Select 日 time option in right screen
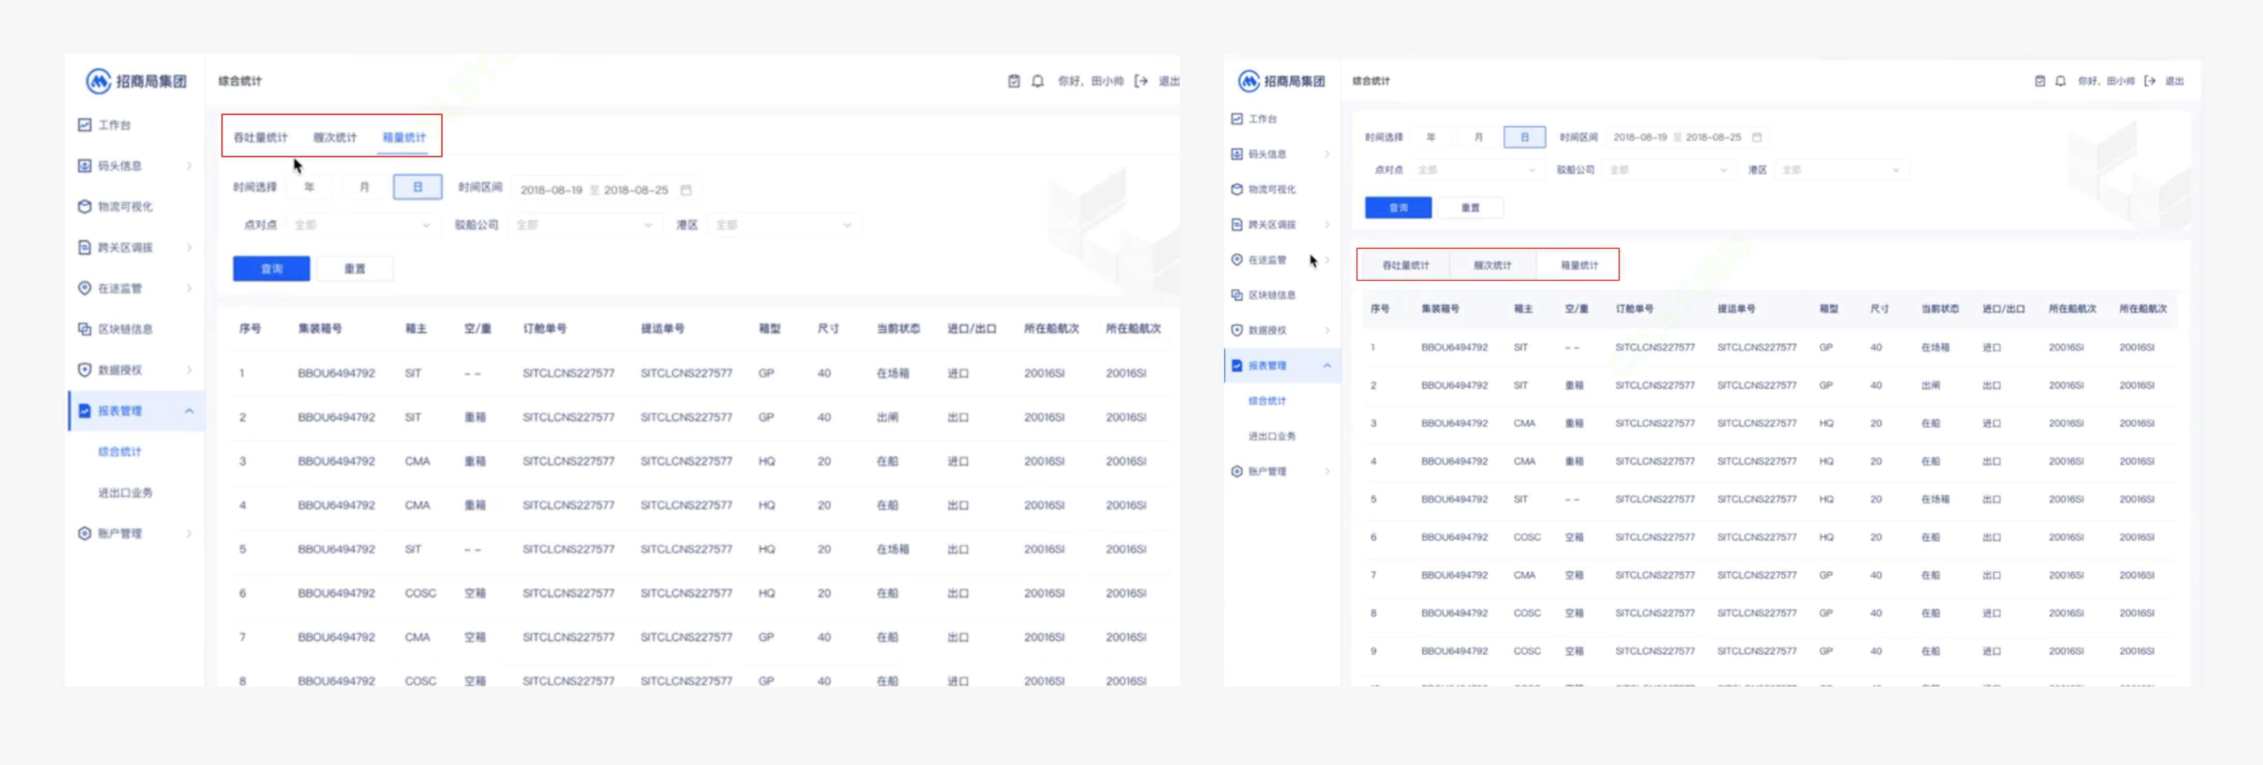Screen dimensions: 2263x765 click(x=1524, y=137)
